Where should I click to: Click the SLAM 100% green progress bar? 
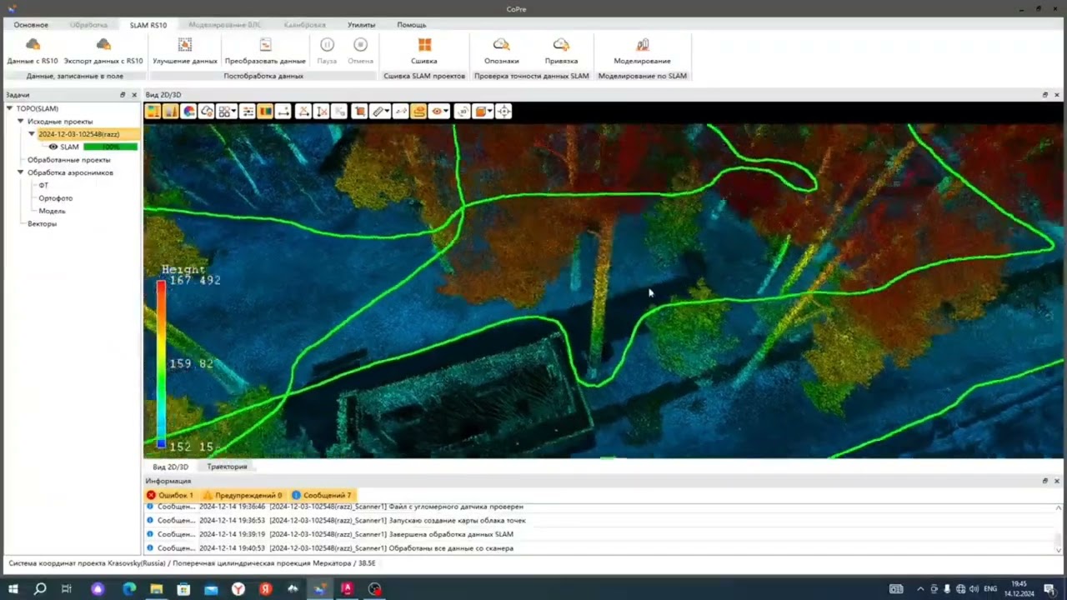click(x=110, y=147)
